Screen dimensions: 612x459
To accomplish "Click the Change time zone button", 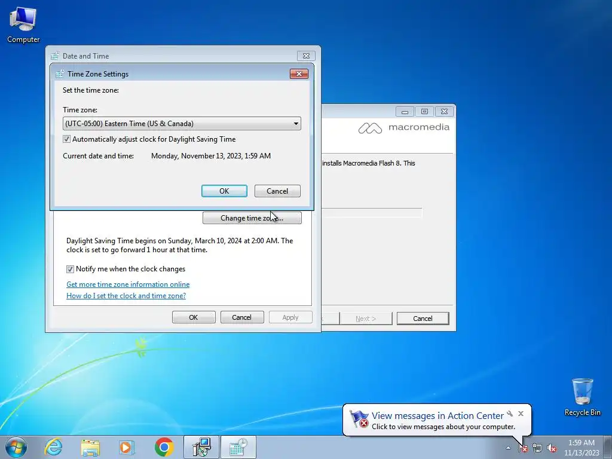I will [x=252, y=218].
